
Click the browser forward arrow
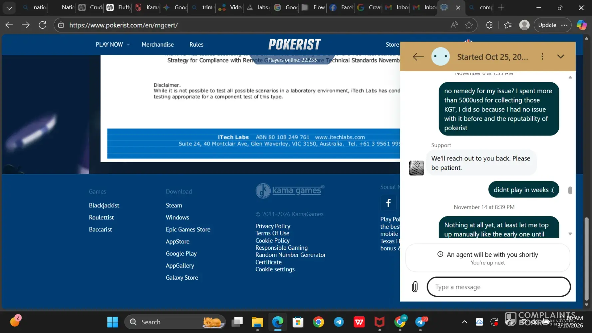(26, 25)
